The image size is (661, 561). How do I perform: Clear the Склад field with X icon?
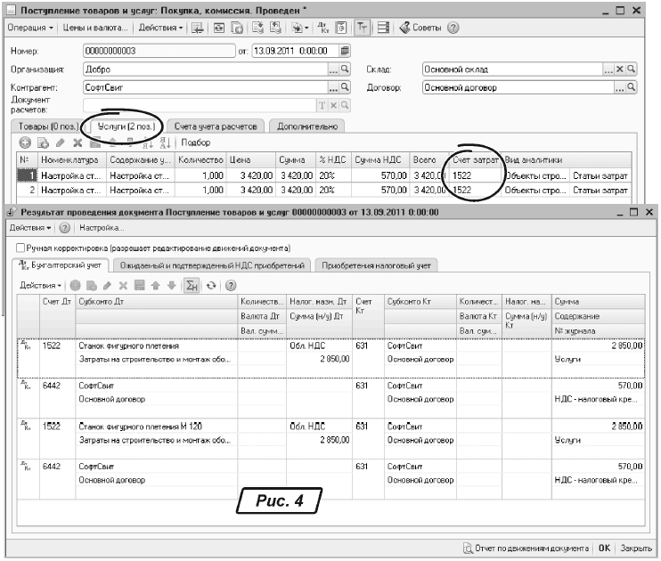tap(621, 69)
